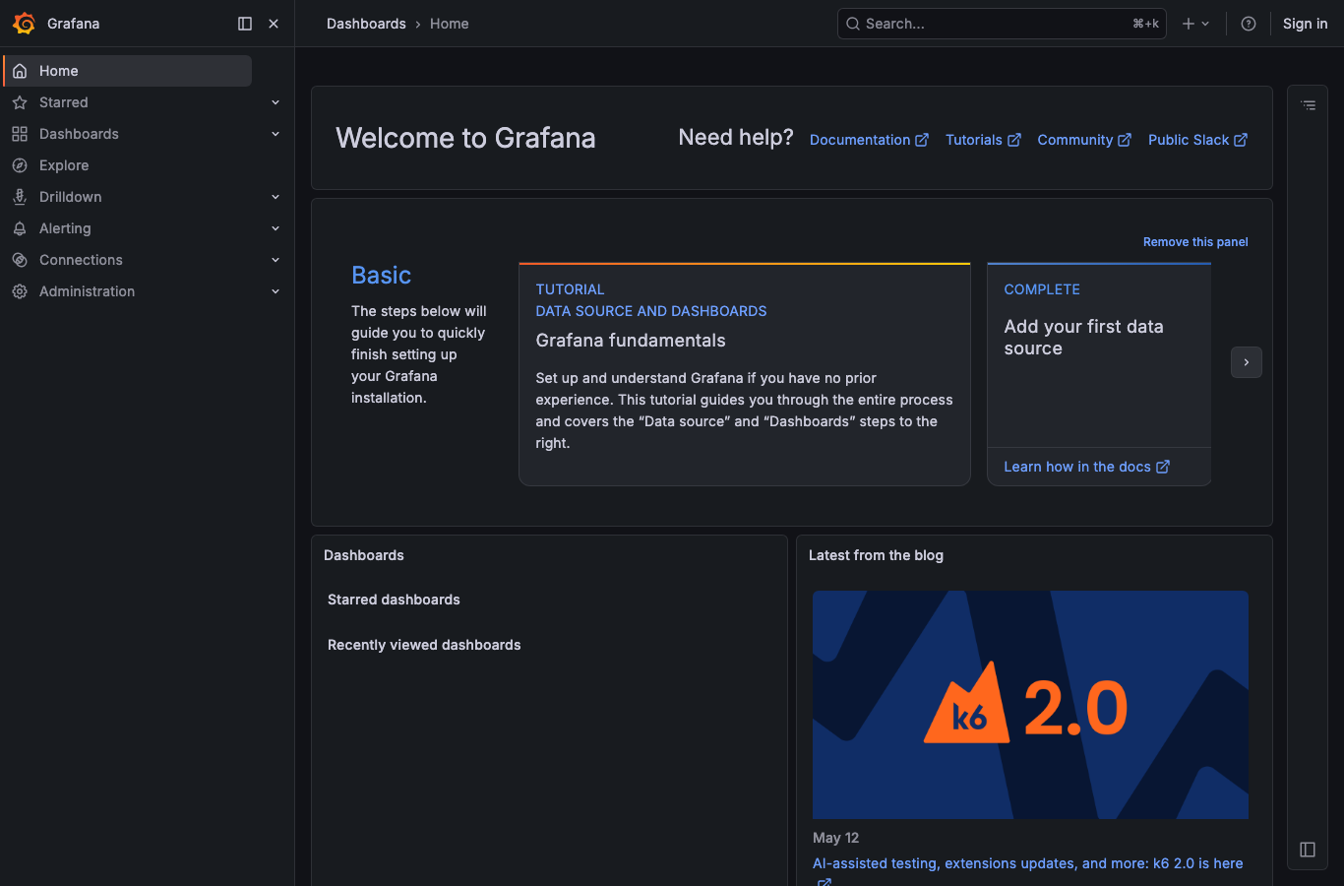Screen dimensions: 1344x886
Task: Click the Home house icon in sidebar
Action: coord(20,71)
